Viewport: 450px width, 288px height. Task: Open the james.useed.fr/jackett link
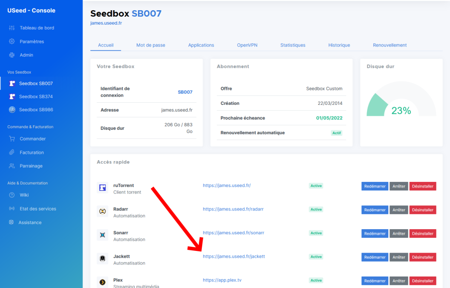(x=234, y=256)
